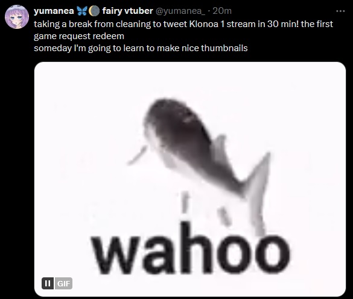Click the blue butterfly emoji in name
Viewport: 353px width, 299px height.
pyautogui.click(x=81, y=11)
